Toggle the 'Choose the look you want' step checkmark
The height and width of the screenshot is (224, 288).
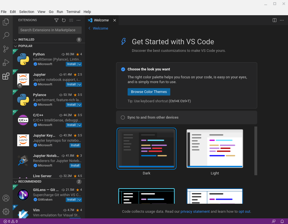point(123,69)
